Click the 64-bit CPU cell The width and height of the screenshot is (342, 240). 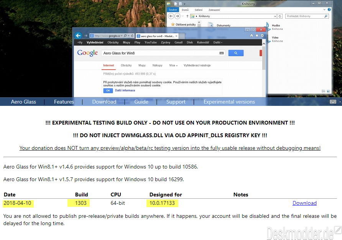118,203
